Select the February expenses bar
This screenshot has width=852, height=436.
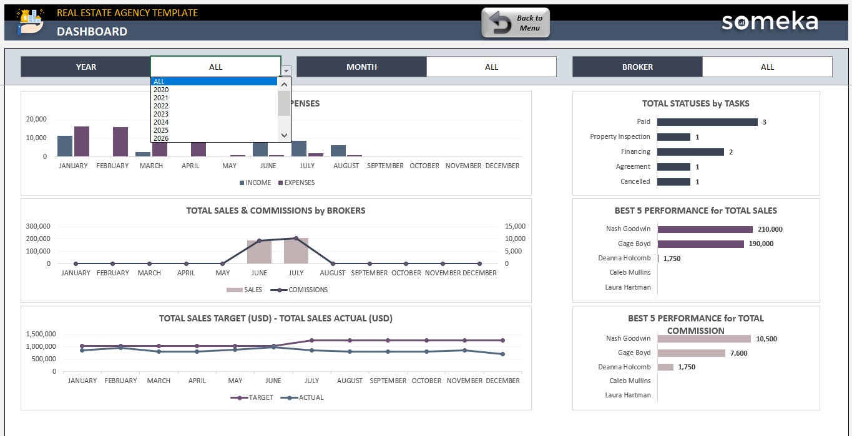[x=120, y=142]
